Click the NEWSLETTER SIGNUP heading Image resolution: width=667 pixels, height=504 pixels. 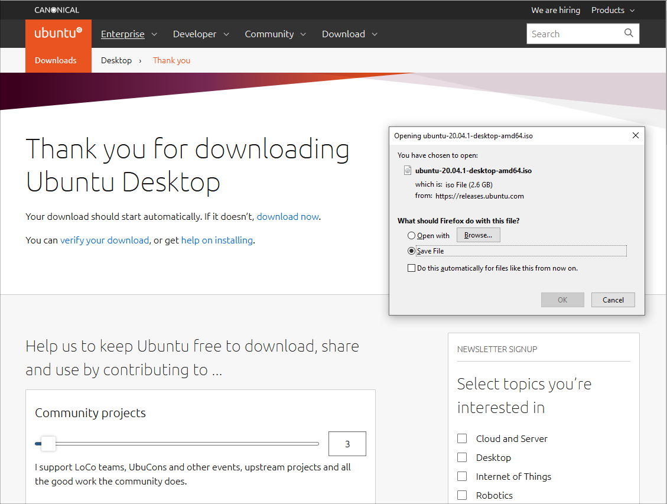(x=497, y=349)
